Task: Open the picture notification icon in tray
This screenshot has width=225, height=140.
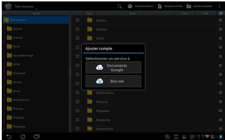Action: 184,137
